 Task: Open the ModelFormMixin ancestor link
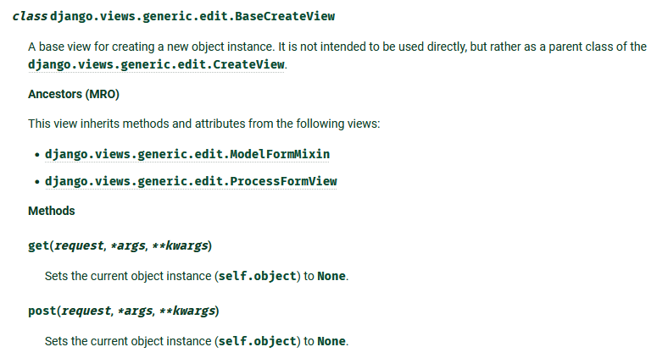187,154
